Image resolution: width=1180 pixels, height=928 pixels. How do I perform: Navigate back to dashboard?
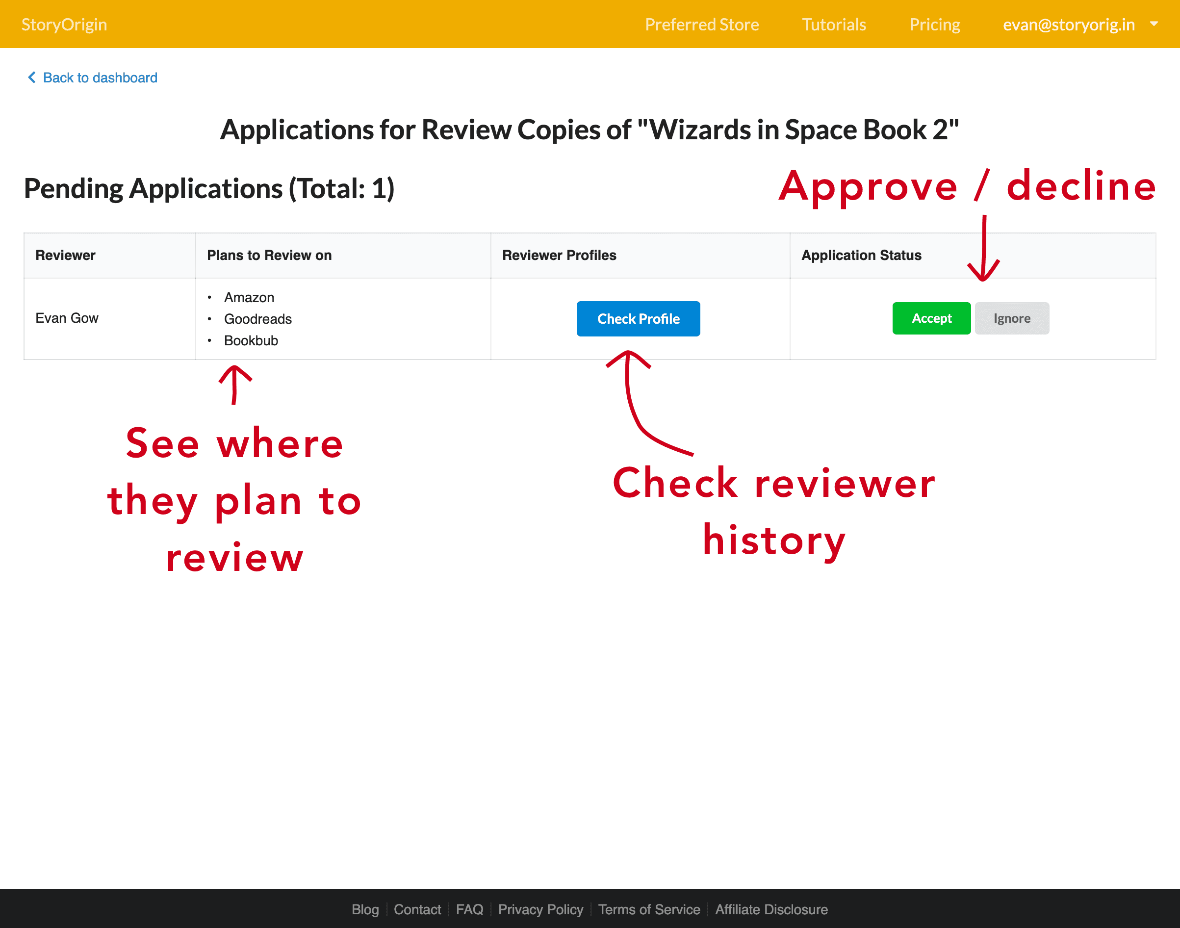pyautogui.click(x=100, y=77)
